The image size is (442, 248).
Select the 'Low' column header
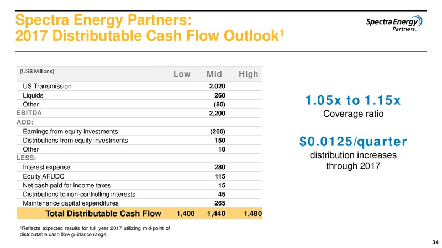(x=182, y=74)
